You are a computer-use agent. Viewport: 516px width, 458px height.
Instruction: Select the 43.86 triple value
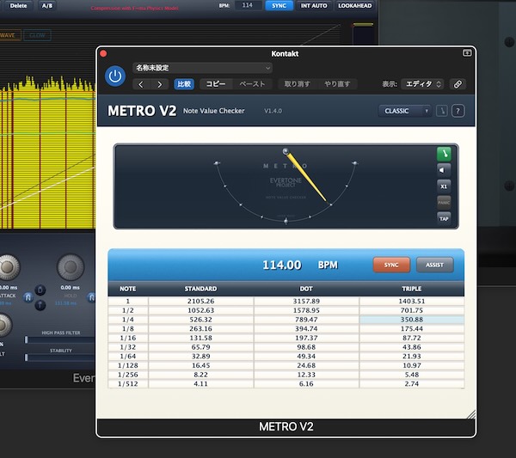(412, 347)
